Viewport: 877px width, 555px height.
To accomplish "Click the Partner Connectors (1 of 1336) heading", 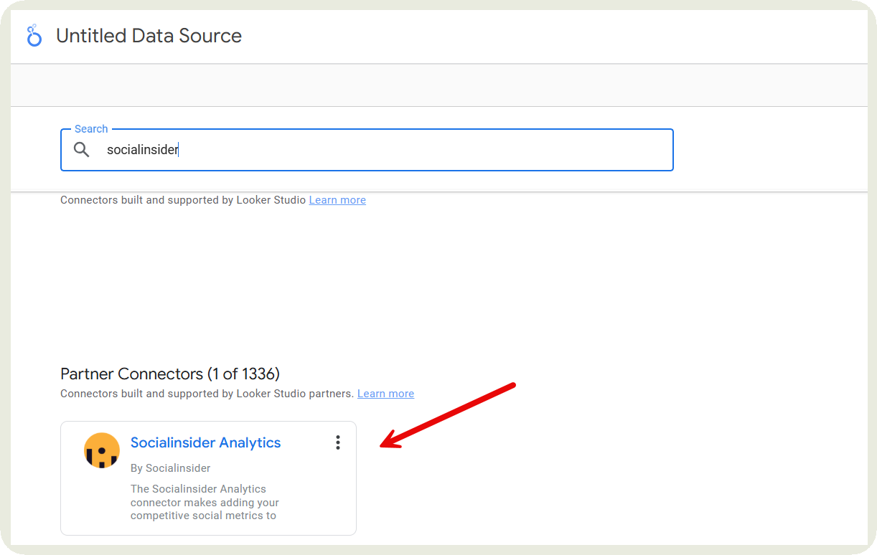I will pyautogui.click(x=170, y=374).
